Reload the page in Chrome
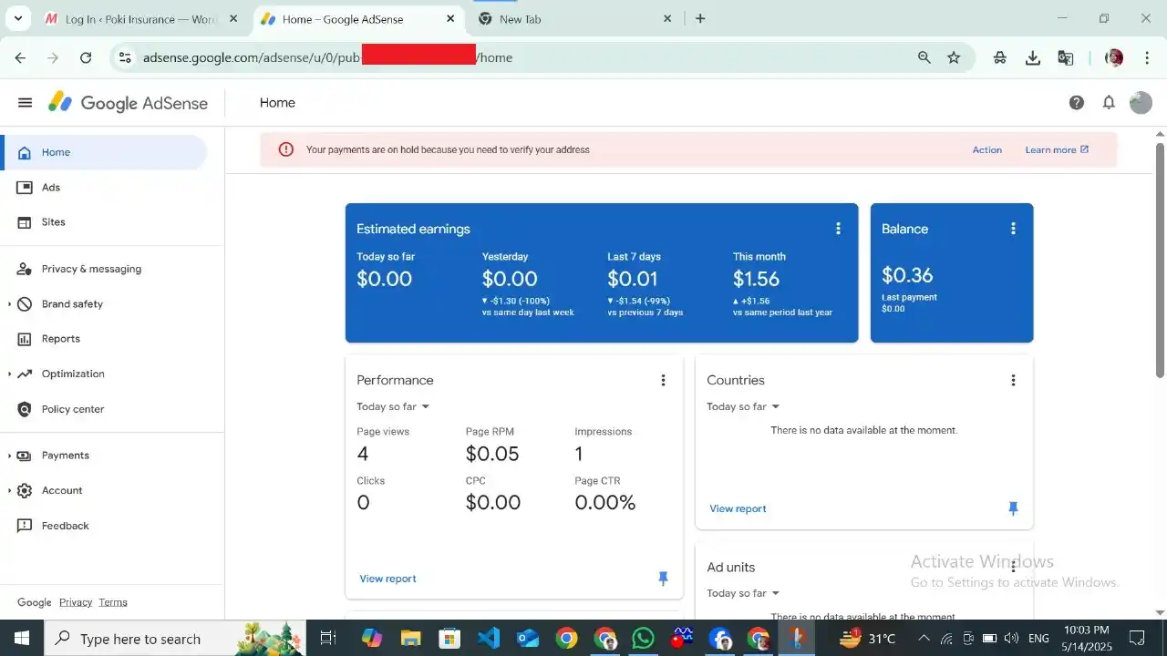1167x656 pixels. click(x=86, y=57)
